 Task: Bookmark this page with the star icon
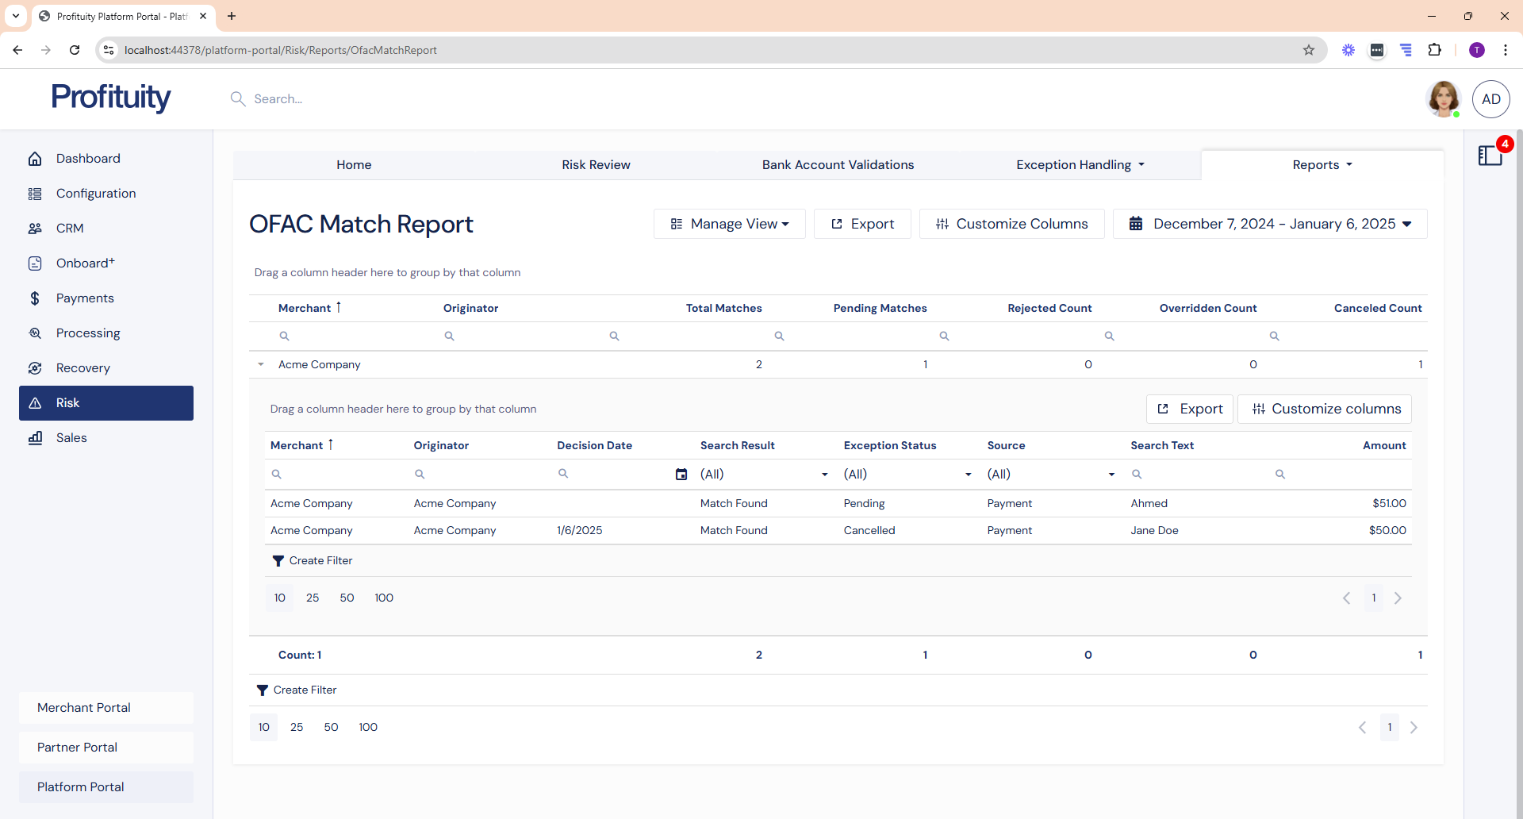(1309, 50)
